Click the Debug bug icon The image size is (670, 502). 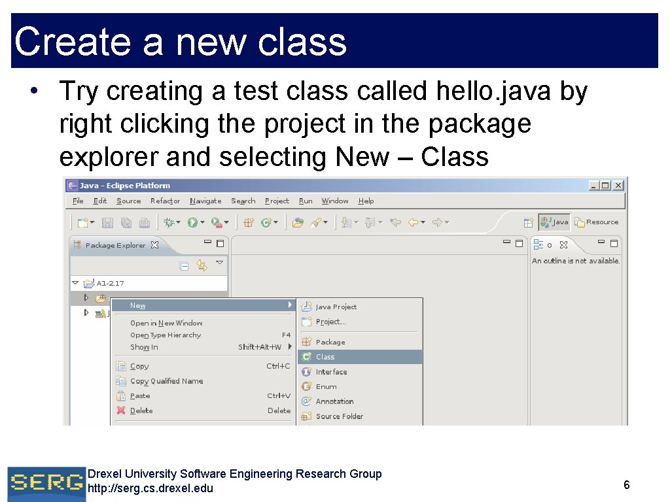coord(169,222)
